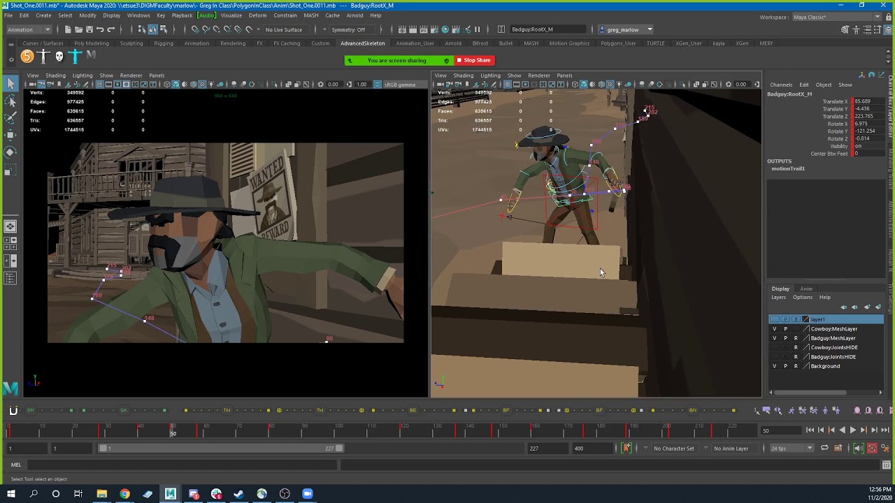Viewport: 895px width, 503px height.
Task: Open the Deform menu
Action: pyautogui.click(x=257, y=15)
